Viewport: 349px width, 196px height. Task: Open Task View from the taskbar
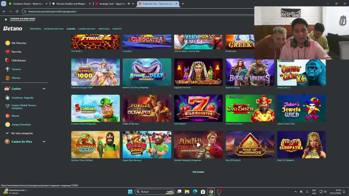tap(179, 192)
